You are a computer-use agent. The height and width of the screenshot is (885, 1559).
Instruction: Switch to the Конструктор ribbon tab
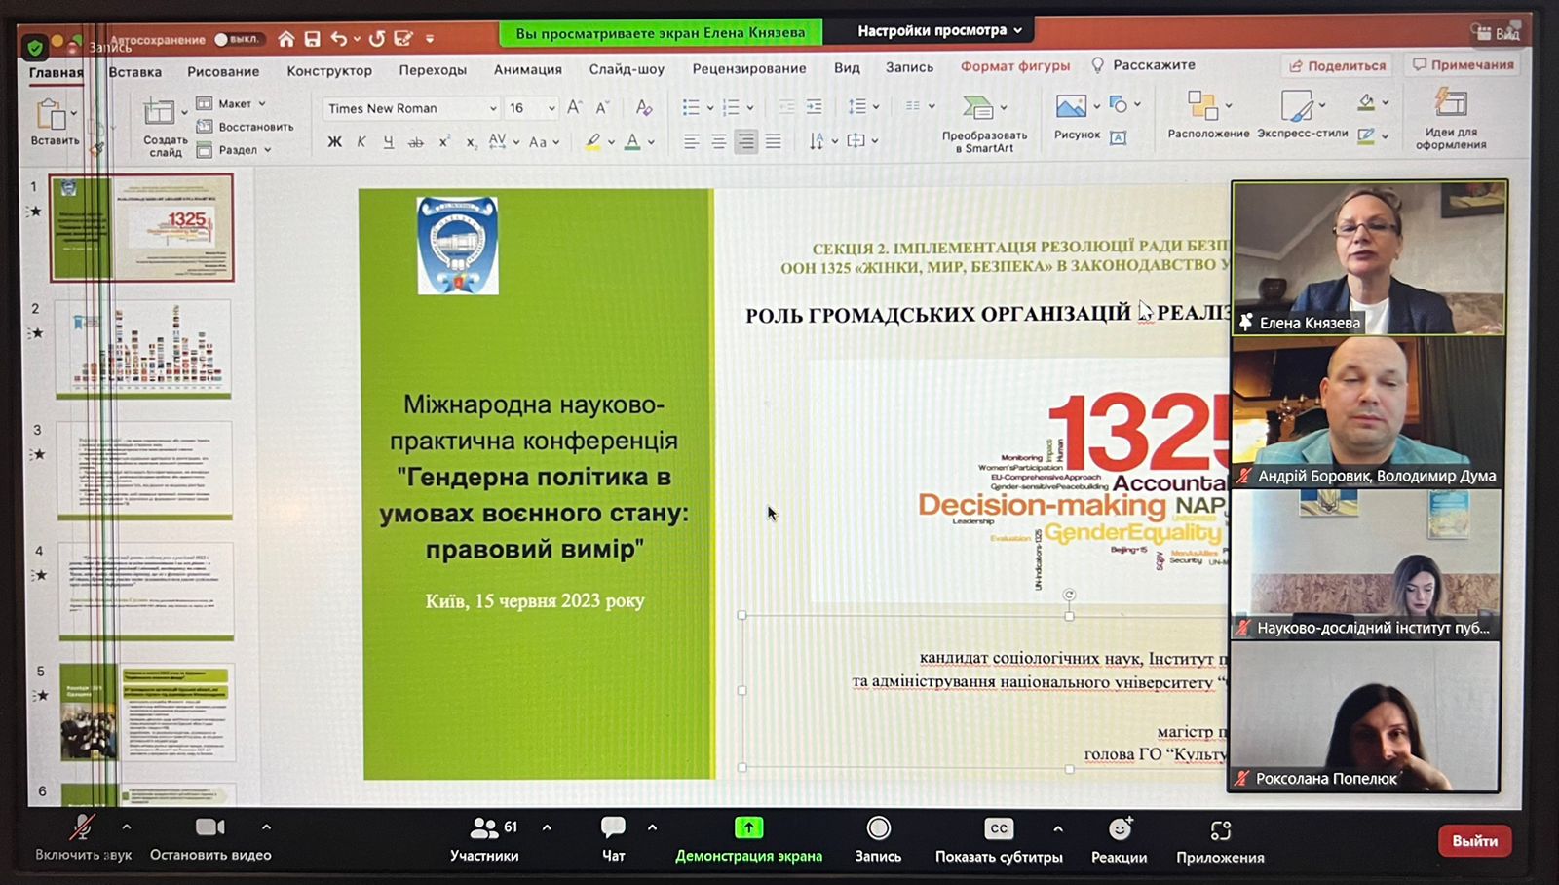329,70
